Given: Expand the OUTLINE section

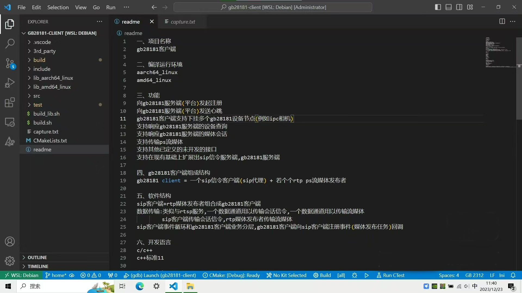Looking at the screenshot, I should (x=37, y=257).
